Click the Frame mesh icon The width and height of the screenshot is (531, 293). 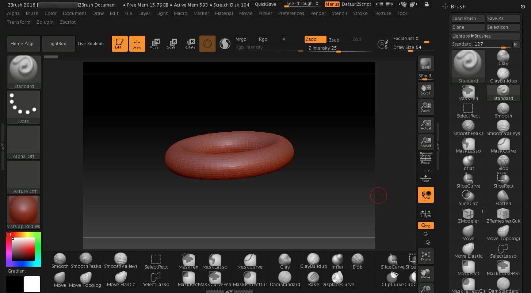(x=425, y=256)
